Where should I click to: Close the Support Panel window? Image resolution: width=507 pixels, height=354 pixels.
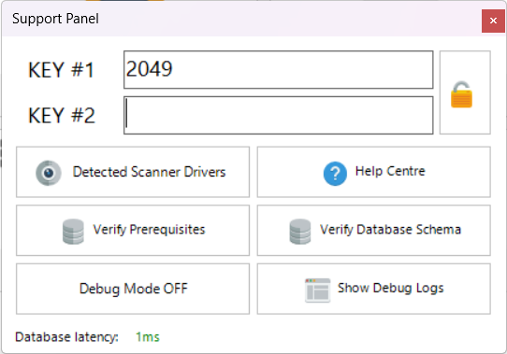tap(493, 21)
